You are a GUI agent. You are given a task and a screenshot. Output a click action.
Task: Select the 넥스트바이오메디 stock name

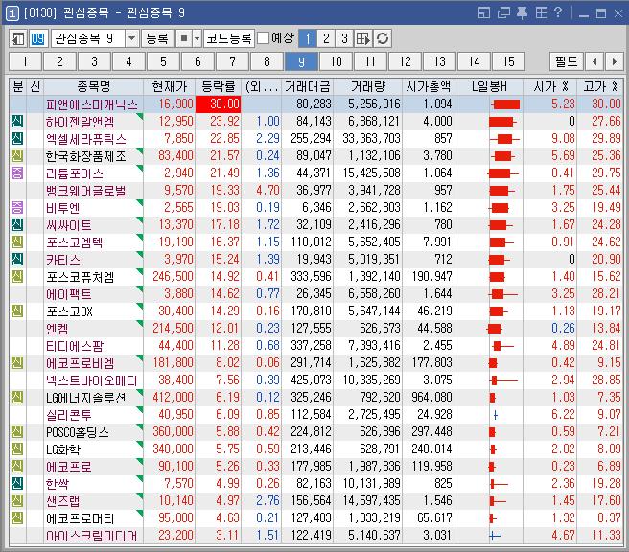click(91, 380)
